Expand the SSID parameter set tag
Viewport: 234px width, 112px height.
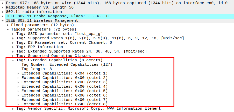pyautogui.click(x=13, y=34)
